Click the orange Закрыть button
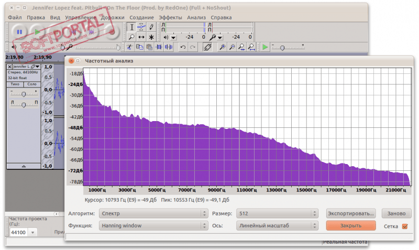Viewport: 419px width, 250px height. coord(351,225)
